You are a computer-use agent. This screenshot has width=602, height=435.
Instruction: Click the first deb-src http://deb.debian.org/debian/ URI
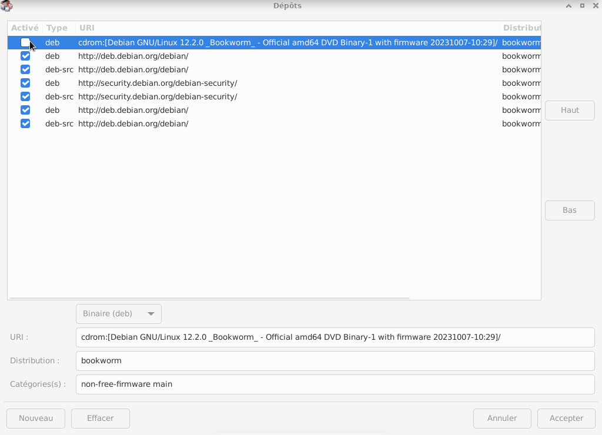point(133,69)
